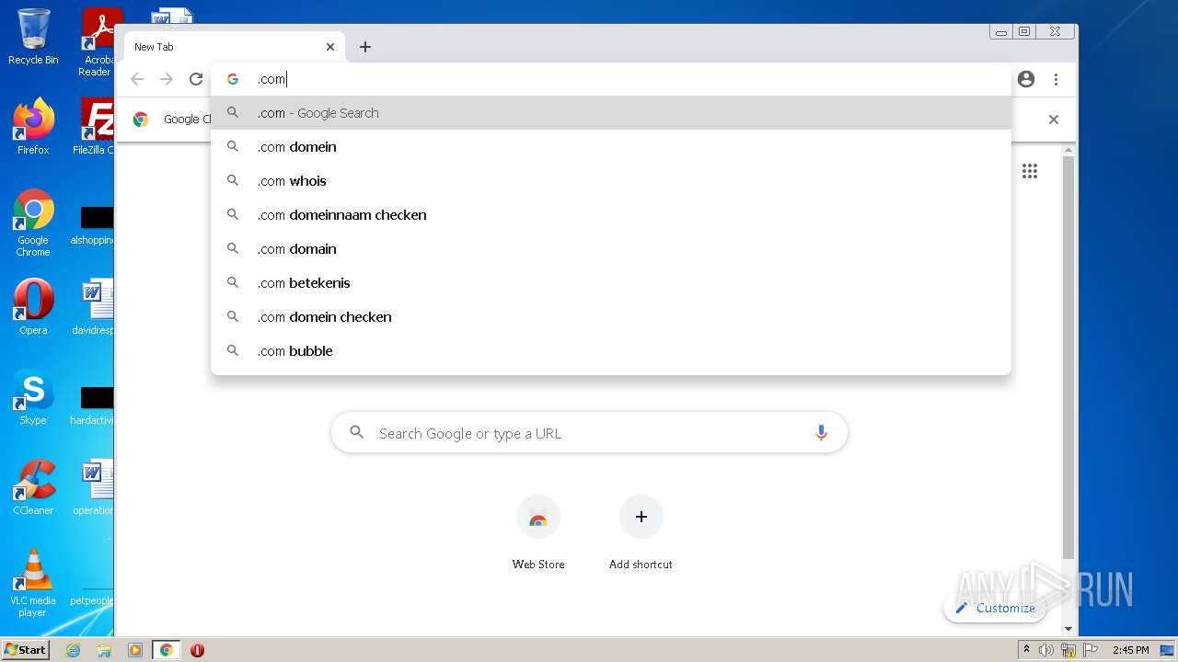Open the Customize button

tap(995, 608)
